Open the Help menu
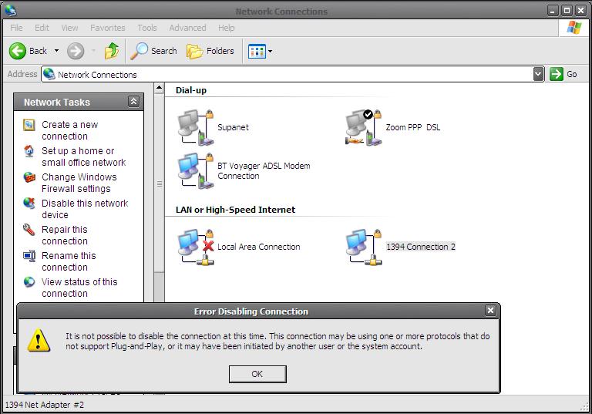 226,28
